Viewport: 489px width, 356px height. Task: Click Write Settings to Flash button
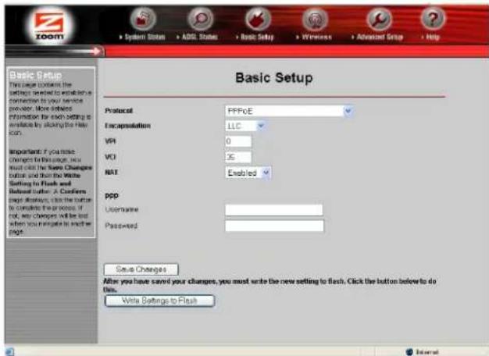[159, 301]
